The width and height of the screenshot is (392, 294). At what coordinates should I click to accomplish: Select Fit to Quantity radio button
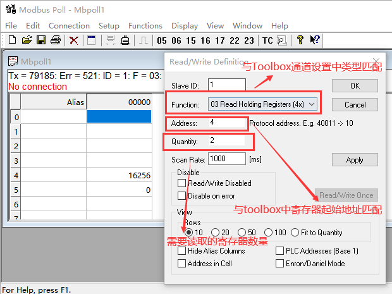(295, 233)
